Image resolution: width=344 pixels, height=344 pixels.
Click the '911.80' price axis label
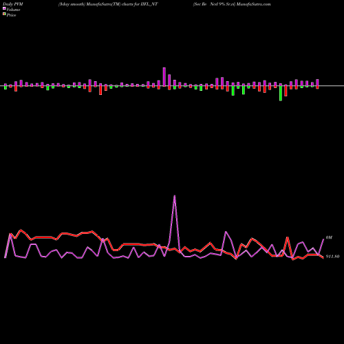[x=332, y=257]
